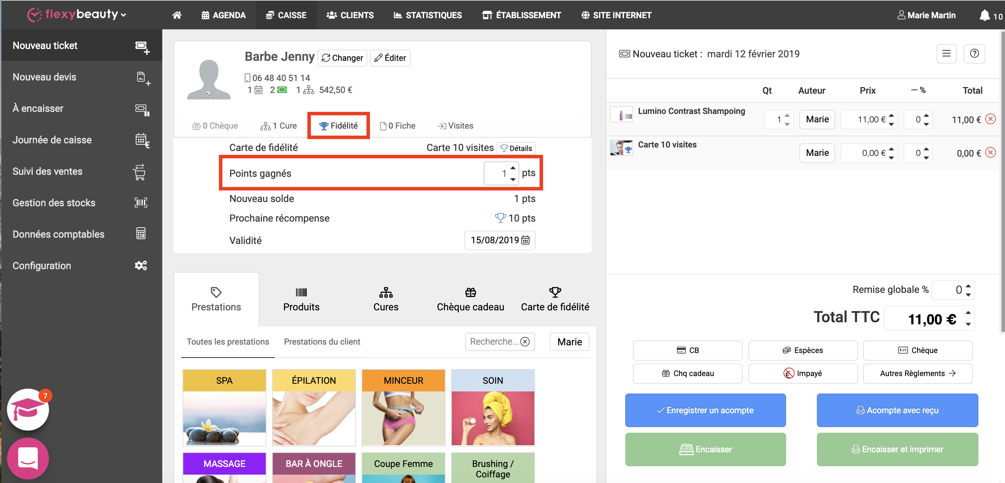Click the ticket hamburger menu icon
The height and width of the screenshot is (483, 1005).
(x=946, y=53)
